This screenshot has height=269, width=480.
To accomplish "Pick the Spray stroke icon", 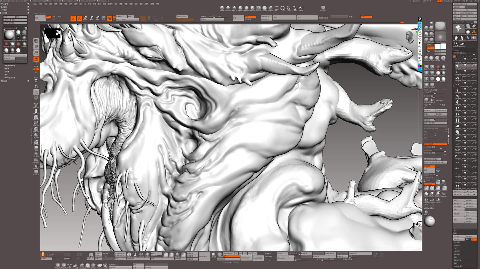I will [300, 8].
